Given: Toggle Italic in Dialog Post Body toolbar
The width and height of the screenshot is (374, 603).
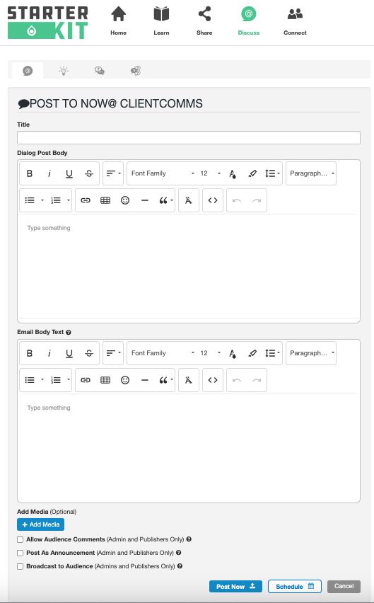Looking at the screenshot, I should click(x=49, y=173).
